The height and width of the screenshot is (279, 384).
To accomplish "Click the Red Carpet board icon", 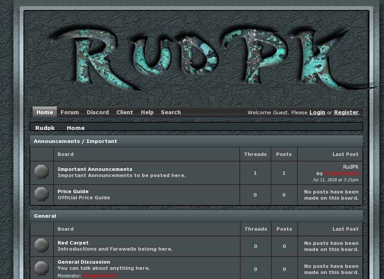I will [41, 246].
